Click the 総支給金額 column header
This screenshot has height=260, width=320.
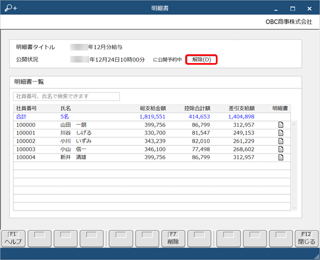(x=153, y=109)
